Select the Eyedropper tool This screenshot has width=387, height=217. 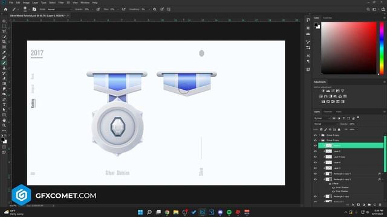coord(4,52)
